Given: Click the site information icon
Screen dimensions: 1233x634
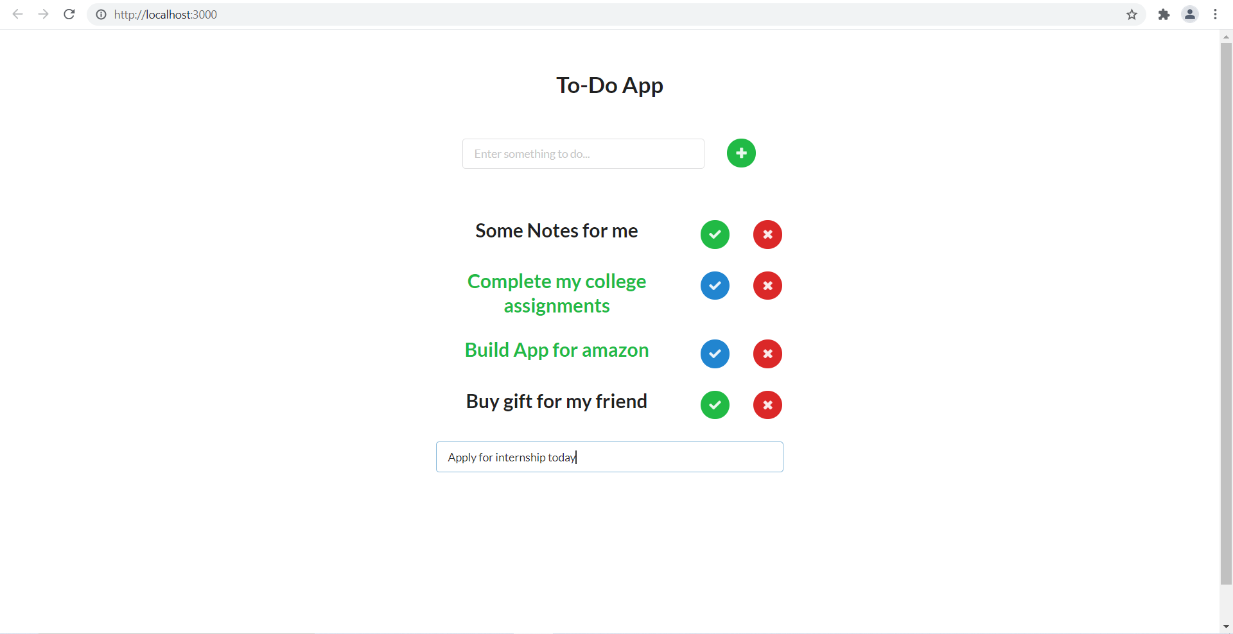Looking at the screenshot, I should [x=101, y=14].
